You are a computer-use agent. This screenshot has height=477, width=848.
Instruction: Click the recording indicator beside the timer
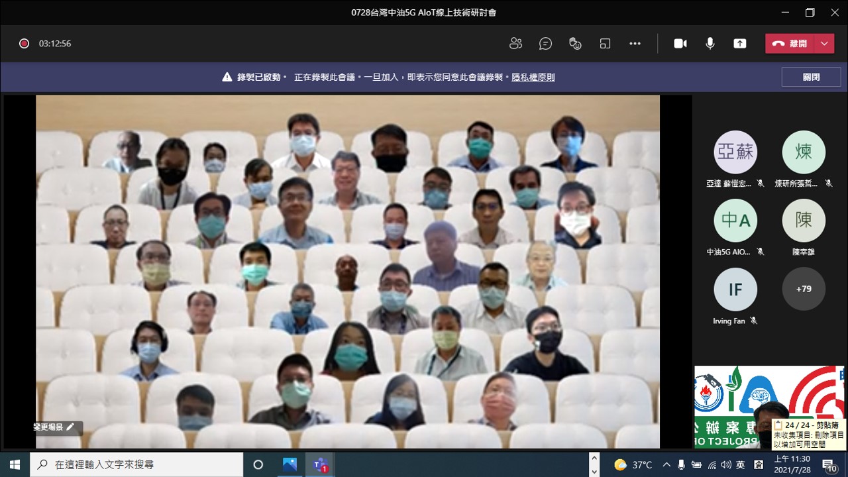point(25,44)
